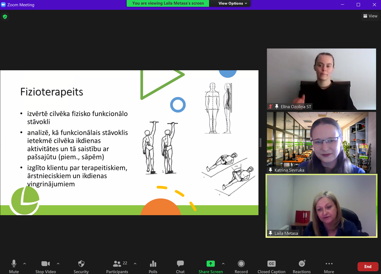This screenshot has height=274, width=381.
Task: Click the 'Fizioterapeits' slide heading
Action: [x=52, y=92]
